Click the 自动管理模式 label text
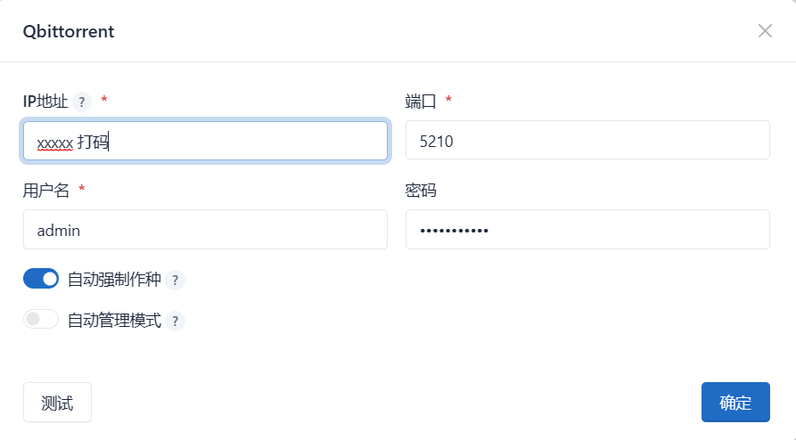796x440 pixels. (x=114, y=321)
